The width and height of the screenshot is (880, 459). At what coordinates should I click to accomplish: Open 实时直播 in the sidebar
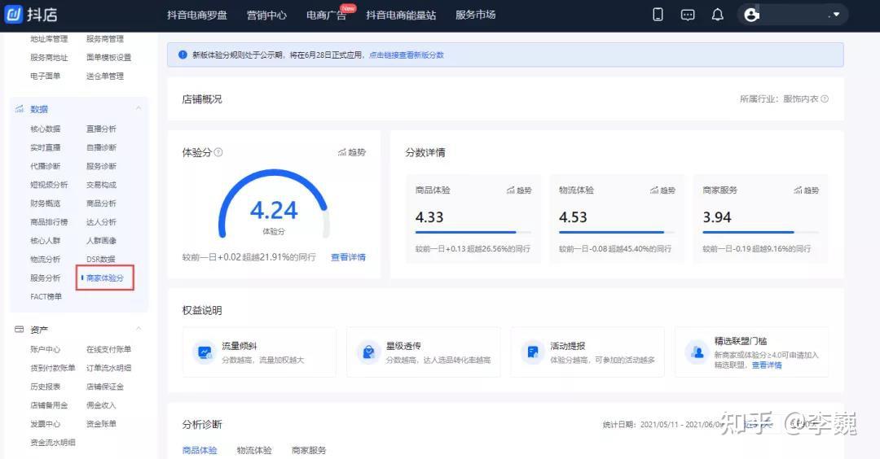point(46,147)
